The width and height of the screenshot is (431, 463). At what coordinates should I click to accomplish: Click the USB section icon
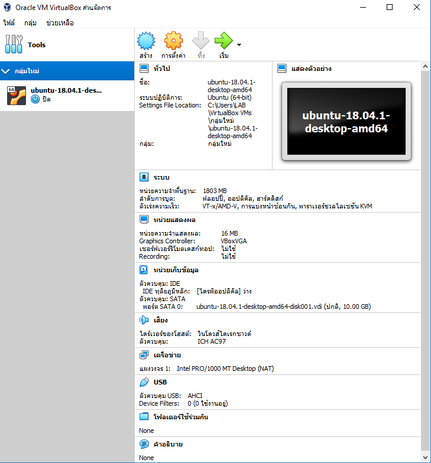pos(144,382)
